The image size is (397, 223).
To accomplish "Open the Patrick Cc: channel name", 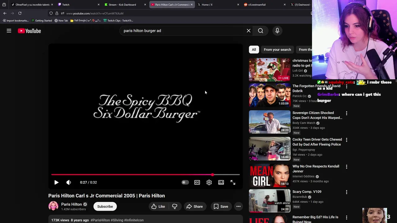I will (x=299, y=96).
